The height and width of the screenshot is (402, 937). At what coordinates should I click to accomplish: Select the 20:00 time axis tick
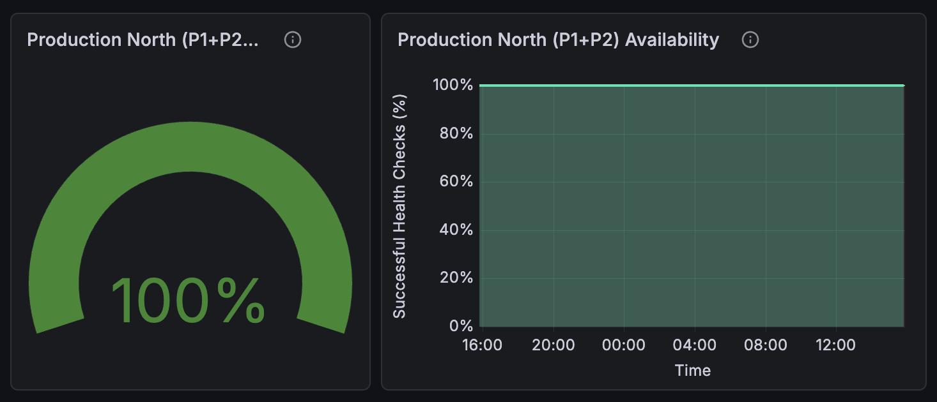coord(554,345)
